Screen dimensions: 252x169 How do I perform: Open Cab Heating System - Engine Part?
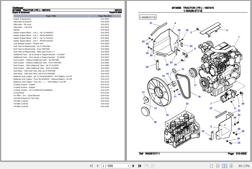28,44
